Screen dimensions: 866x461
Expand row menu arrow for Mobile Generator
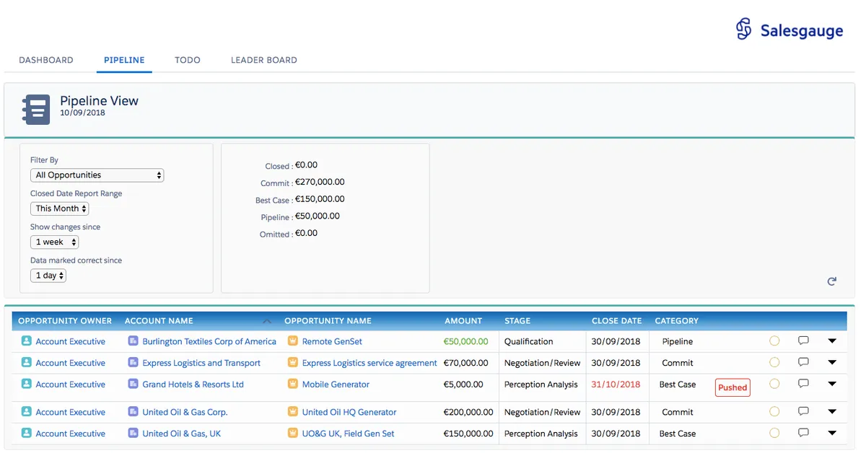[832, 384]
